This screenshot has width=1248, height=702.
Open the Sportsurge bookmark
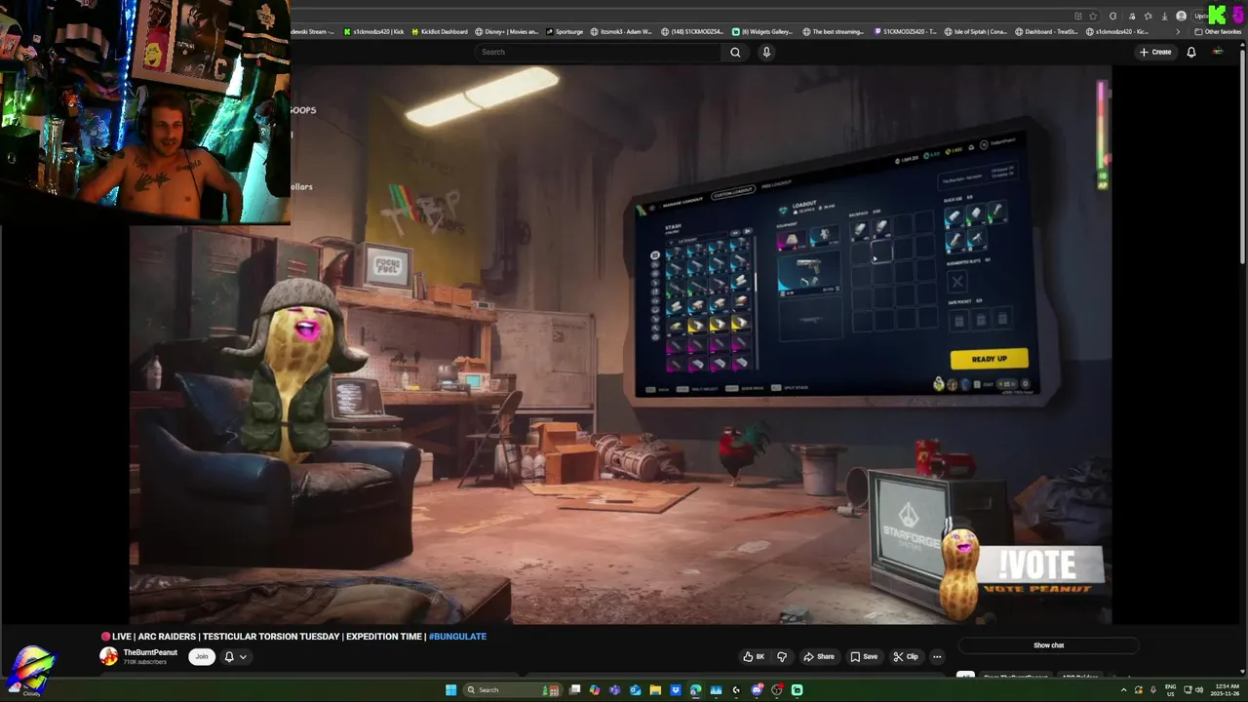pos(564,31)
